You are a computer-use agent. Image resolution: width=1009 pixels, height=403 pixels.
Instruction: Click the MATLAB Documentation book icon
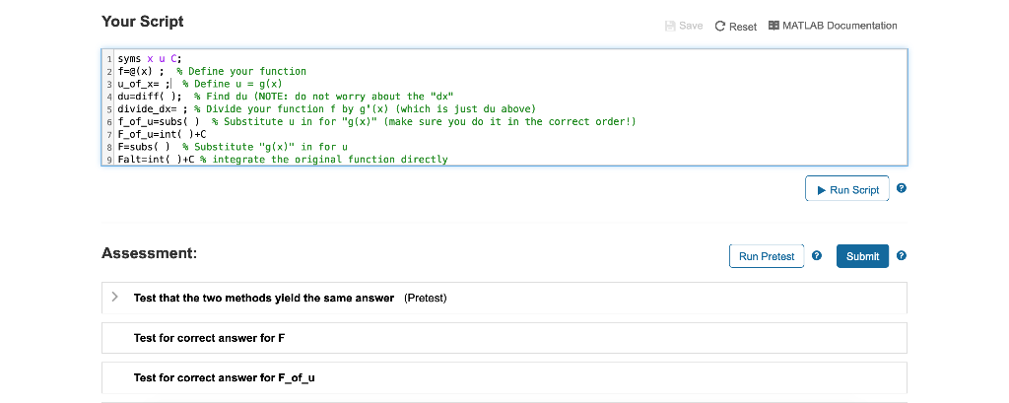coord(774,26)
